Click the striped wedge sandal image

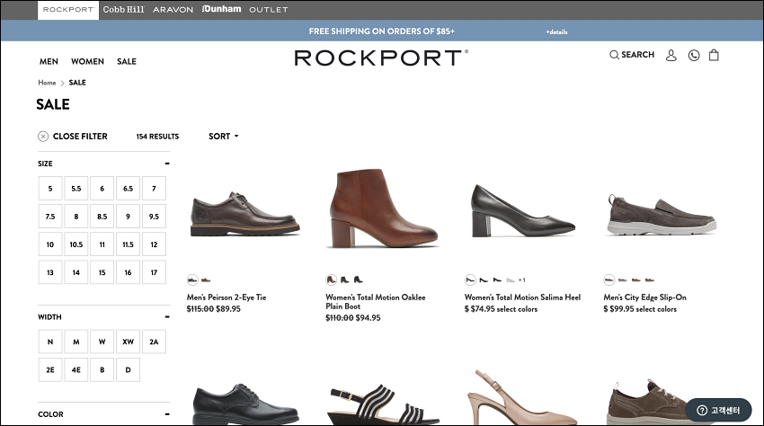pyautogui.click(x=384, y=405)
